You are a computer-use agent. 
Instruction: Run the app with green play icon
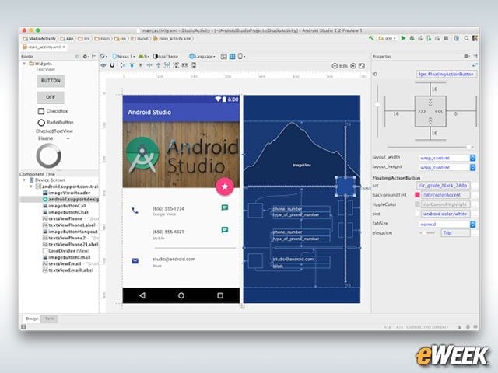coord(403,38)
